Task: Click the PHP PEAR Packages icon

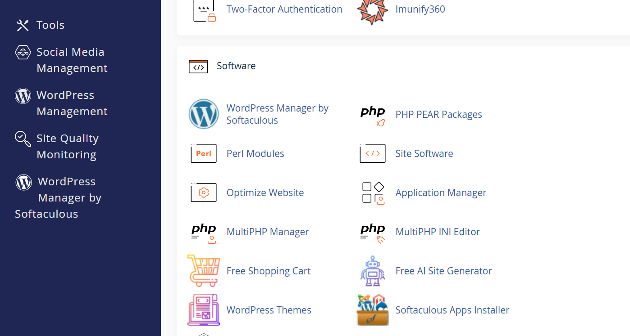Action: 373,116
